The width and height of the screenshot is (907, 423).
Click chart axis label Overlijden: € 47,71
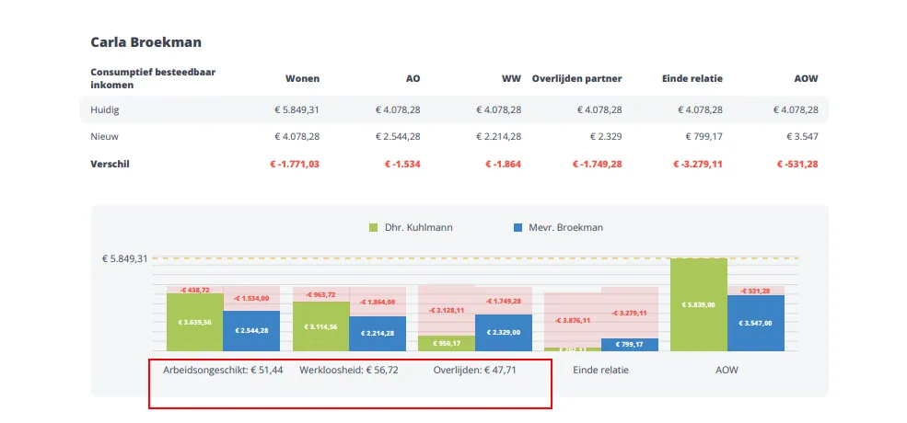[x=474, y=370]
